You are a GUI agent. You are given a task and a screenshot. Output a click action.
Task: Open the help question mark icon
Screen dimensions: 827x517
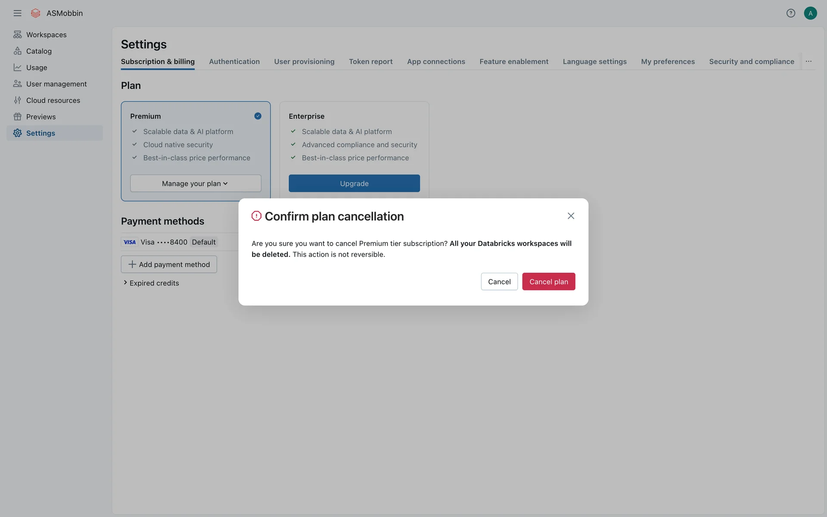click(790, 13)
